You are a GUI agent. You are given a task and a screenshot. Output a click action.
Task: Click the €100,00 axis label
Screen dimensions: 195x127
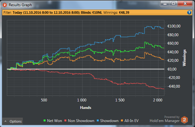(174, 26)
